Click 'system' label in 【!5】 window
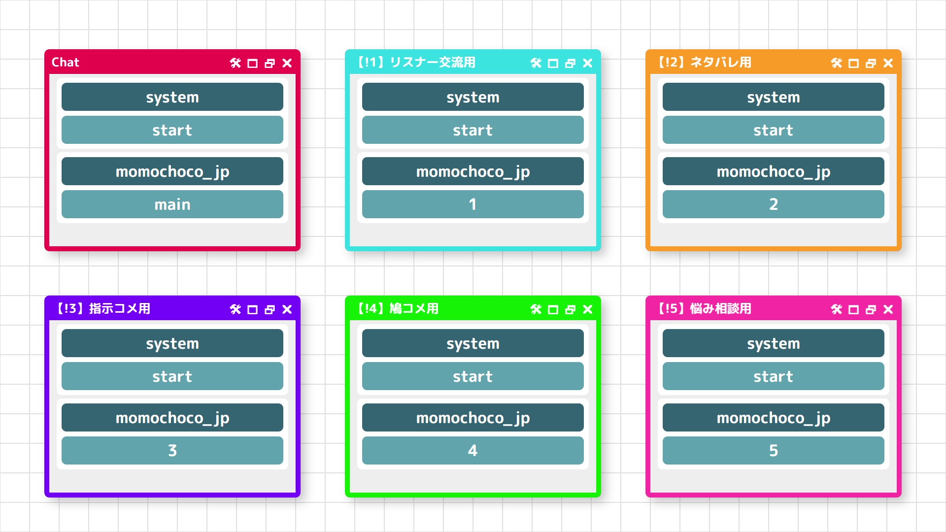The width and height of the screenshot is (946, 532). click(x=774, y=343)
